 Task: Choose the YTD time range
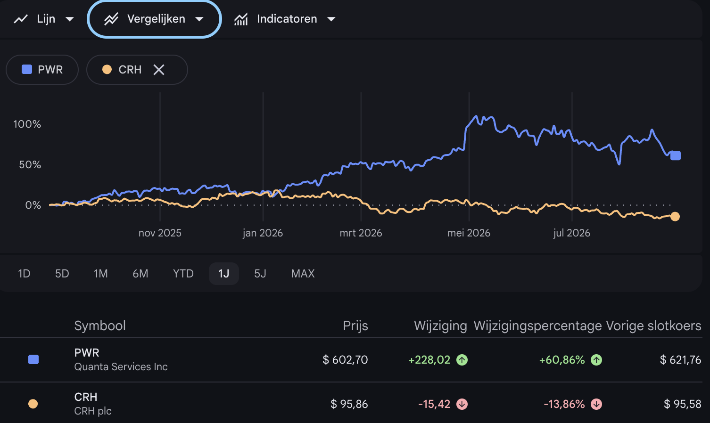pos(183,274)
